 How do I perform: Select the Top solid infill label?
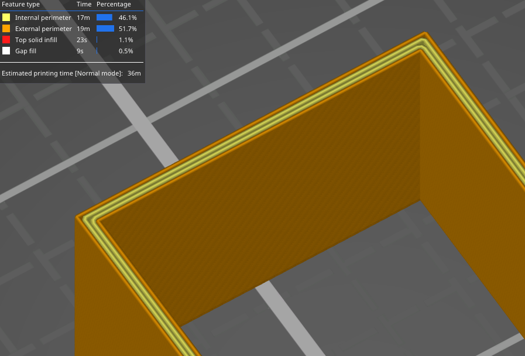[36, 40]
